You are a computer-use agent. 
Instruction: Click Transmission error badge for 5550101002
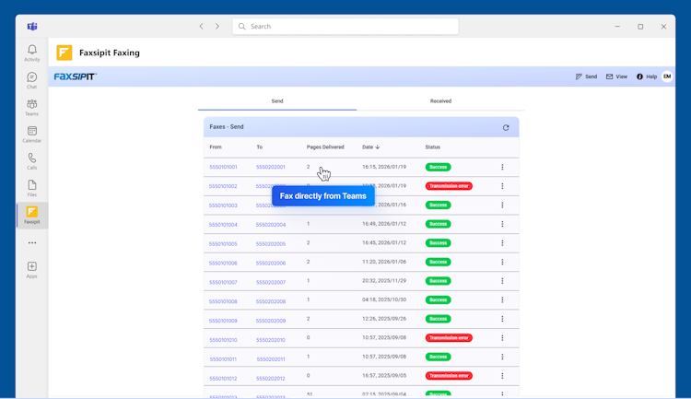[x=449, y=186]
